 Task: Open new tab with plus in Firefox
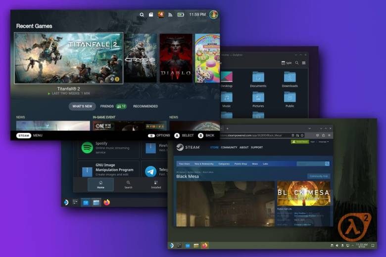[x=227, y=128]
